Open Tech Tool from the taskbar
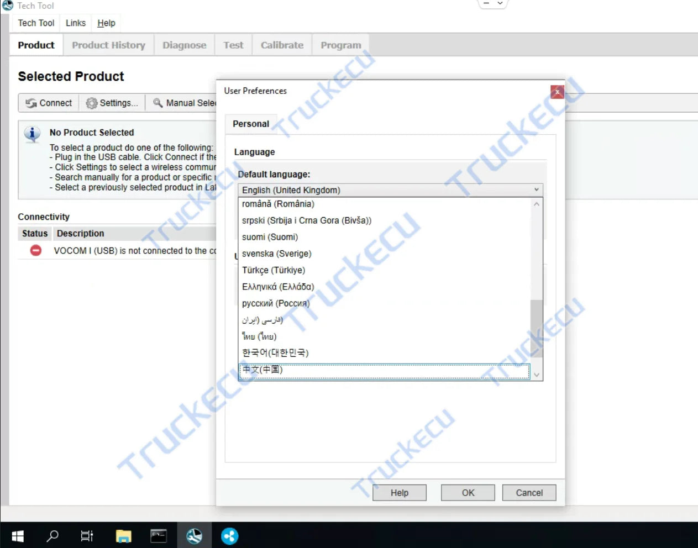698x548 pixels. tap(194, 535)
